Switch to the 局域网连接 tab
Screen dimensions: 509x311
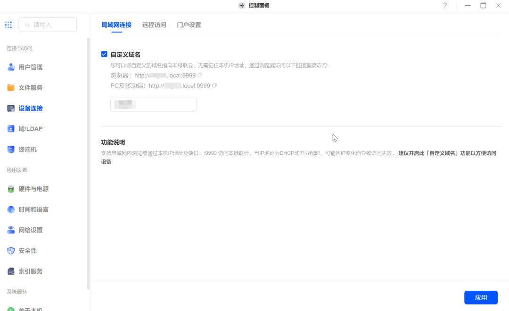coord(116,25)
